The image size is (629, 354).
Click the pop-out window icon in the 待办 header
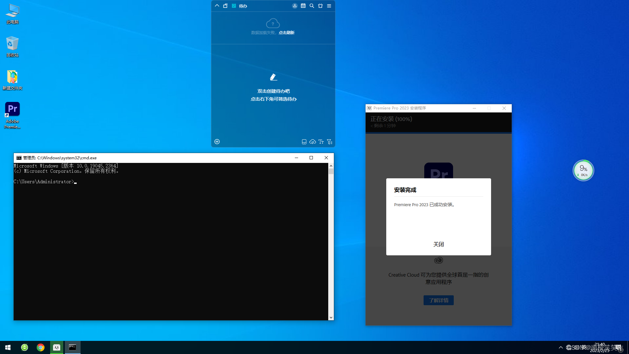[225, 6]
